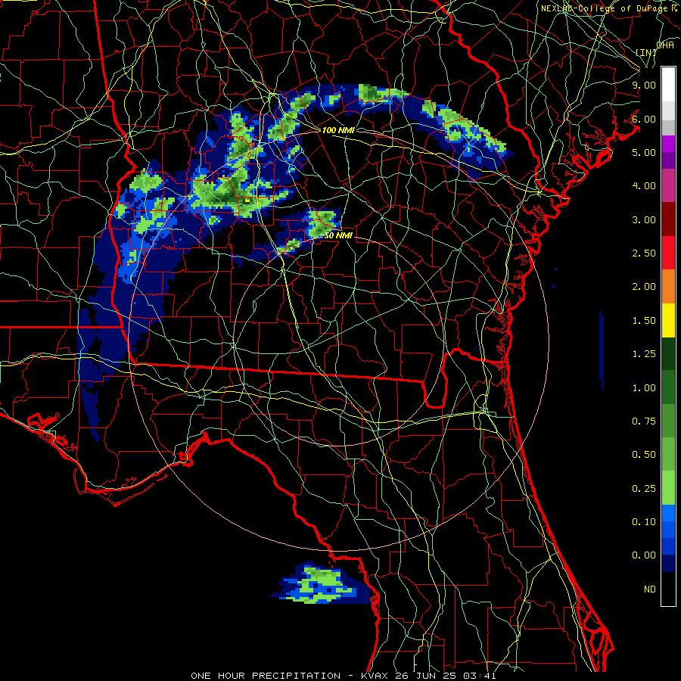The height and width of the screenshot is (681, 681).
Task: Click the 9.00 scale label
Action: coord(644,85)
